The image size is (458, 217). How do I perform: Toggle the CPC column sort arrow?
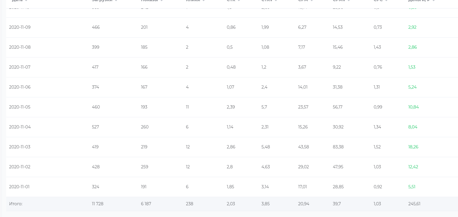pyautogui.click(x=386, y=1)
